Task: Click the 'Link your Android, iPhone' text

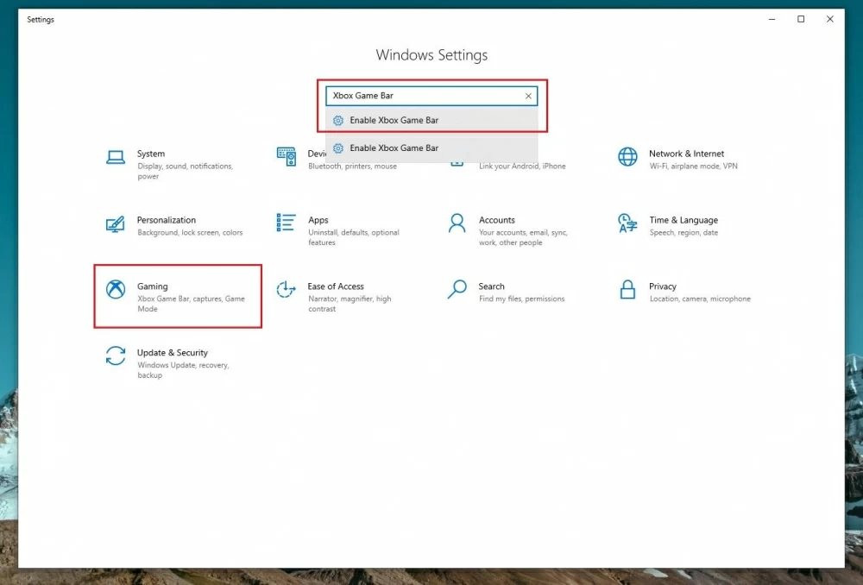Action: tap(522, 167)
